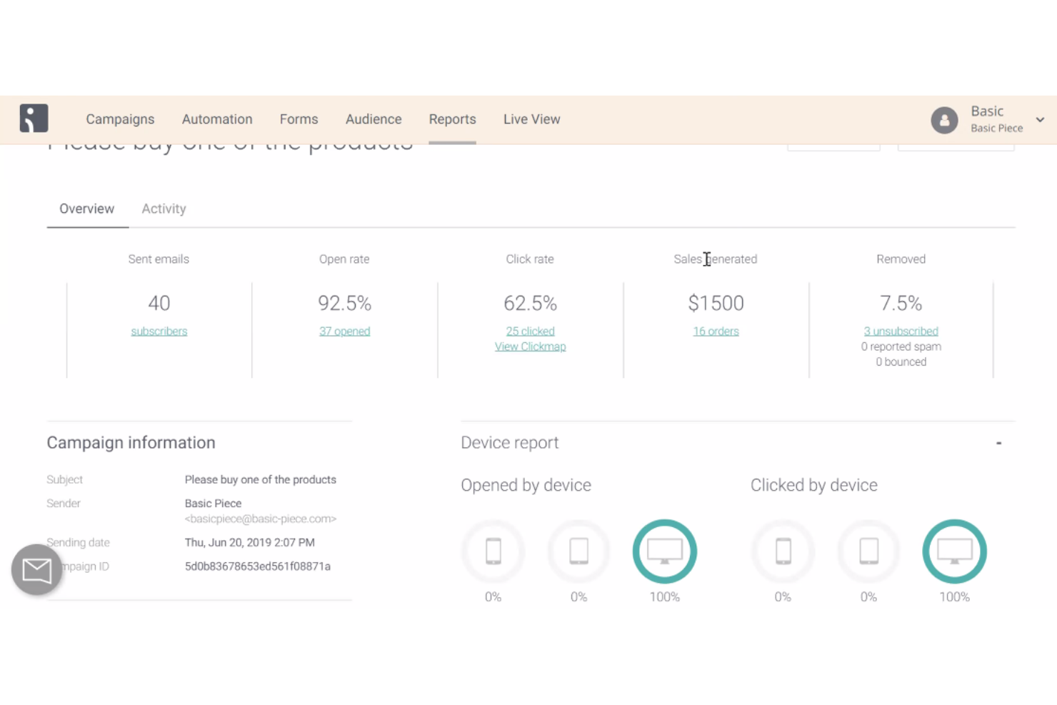The height and width of the screenshot is (705, 1057).
Task: Click the 0 bounced text
Action: pos(901,362)
